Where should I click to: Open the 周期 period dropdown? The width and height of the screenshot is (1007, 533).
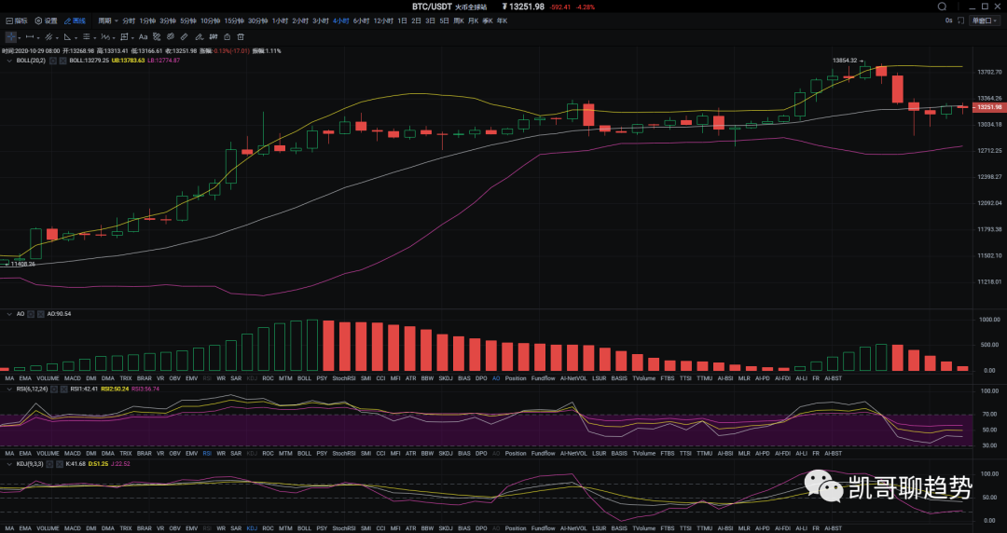click(x=107, y=20)
